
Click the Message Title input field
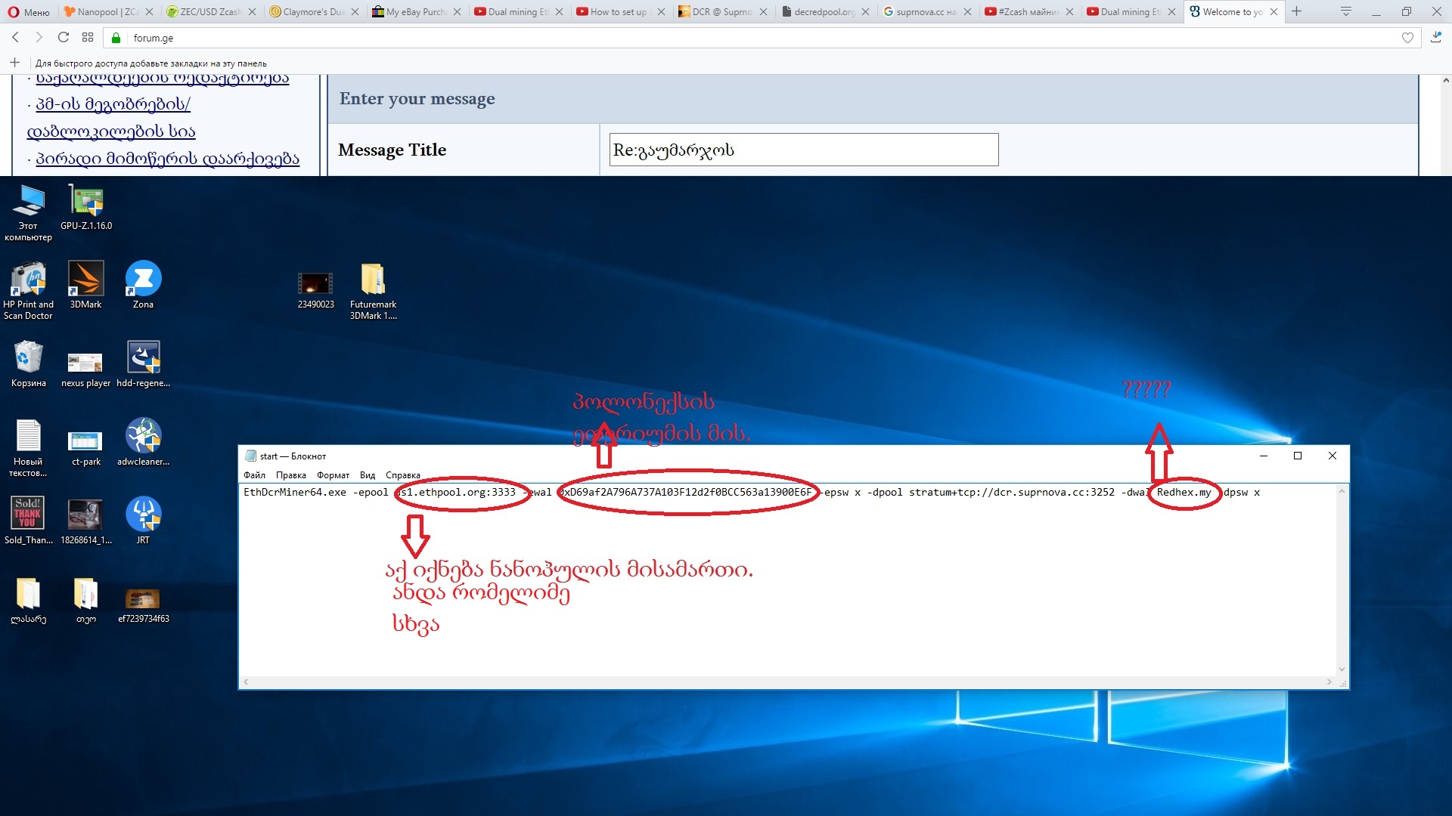pyautogui.click(x=803, y=150)
